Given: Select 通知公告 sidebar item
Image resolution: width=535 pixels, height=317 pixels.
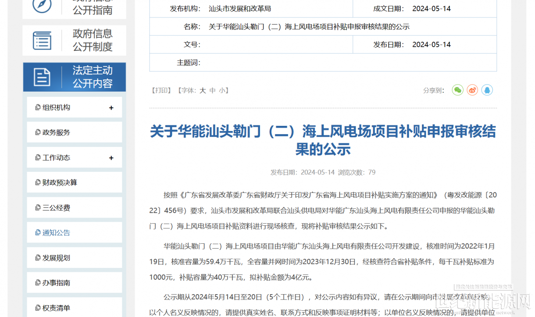Looking at the screenshot, I should [x=75, y=233].
